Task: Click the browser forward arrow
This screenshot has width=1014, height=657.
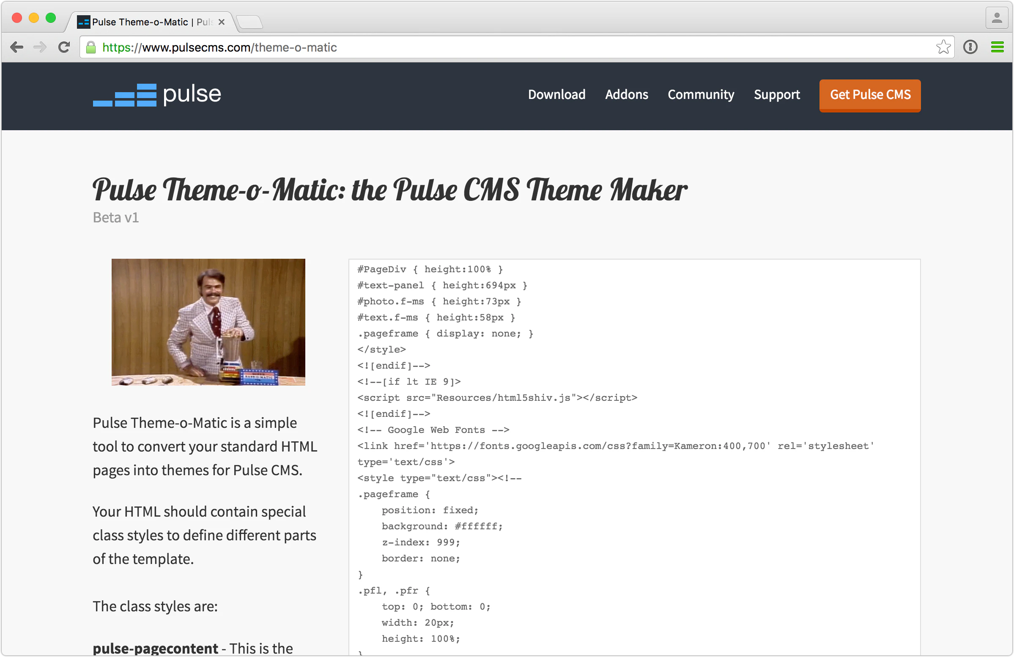Action: pyautogui.click(x=40, y=47)
